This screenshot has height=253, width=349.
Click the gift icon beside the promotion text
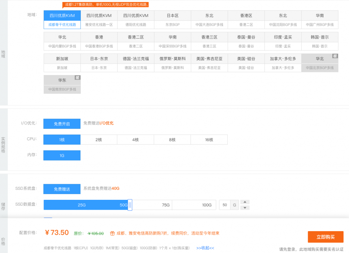tap(112, 234)
